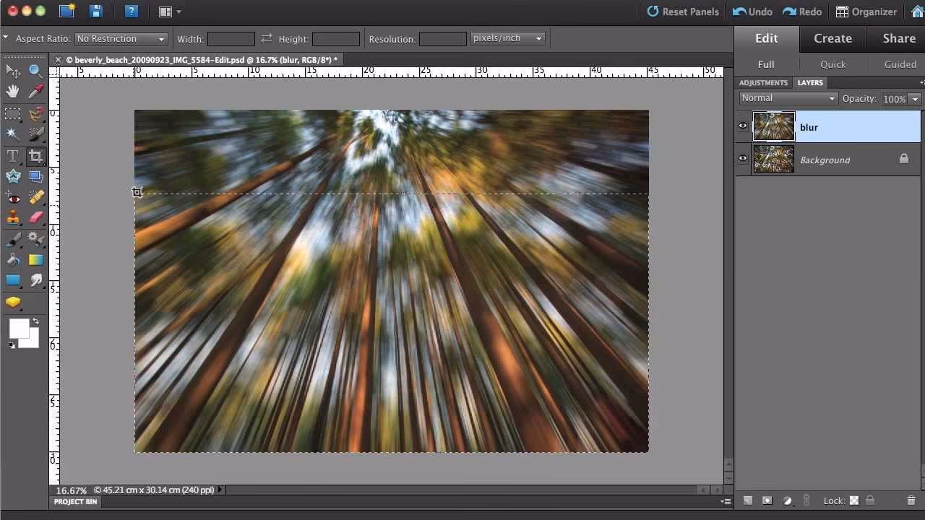Toggle visibility of the Background layer
The image size is (925, 520).
(x=742, y=158)
